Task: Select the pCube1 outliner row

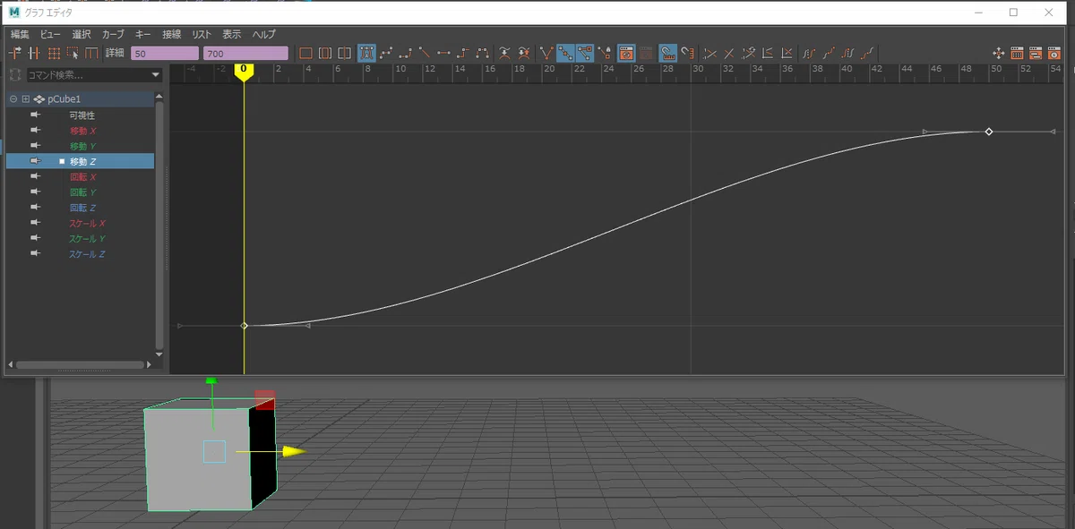Action: pyautogui.click(x=81, y=99)
